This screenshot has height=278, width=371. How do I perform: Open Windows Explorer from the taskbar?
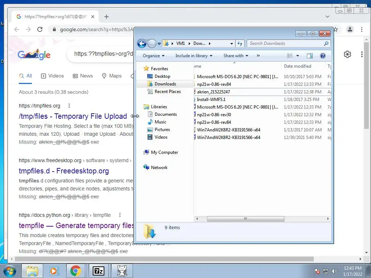tap(32, 271)
